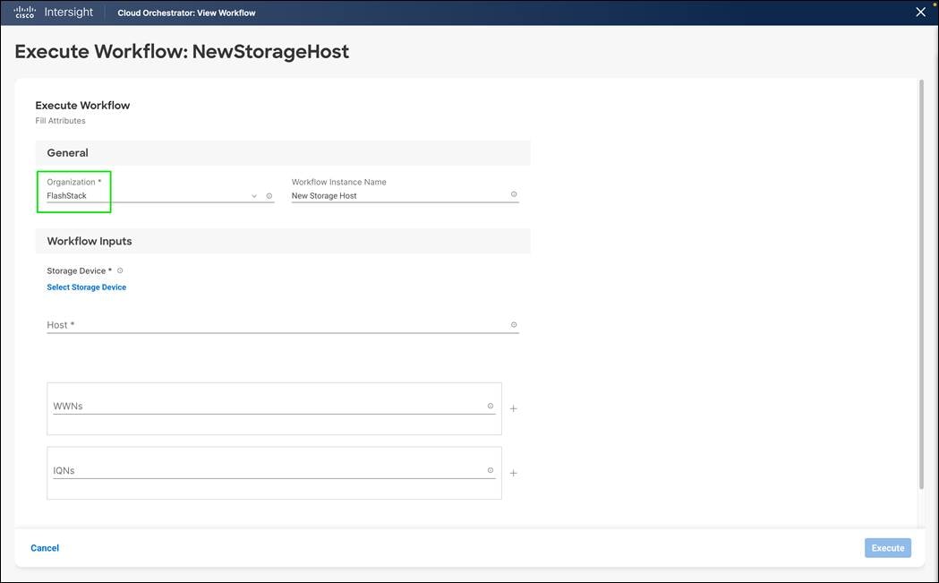Click the Storage Device info icon

[119, 270]
